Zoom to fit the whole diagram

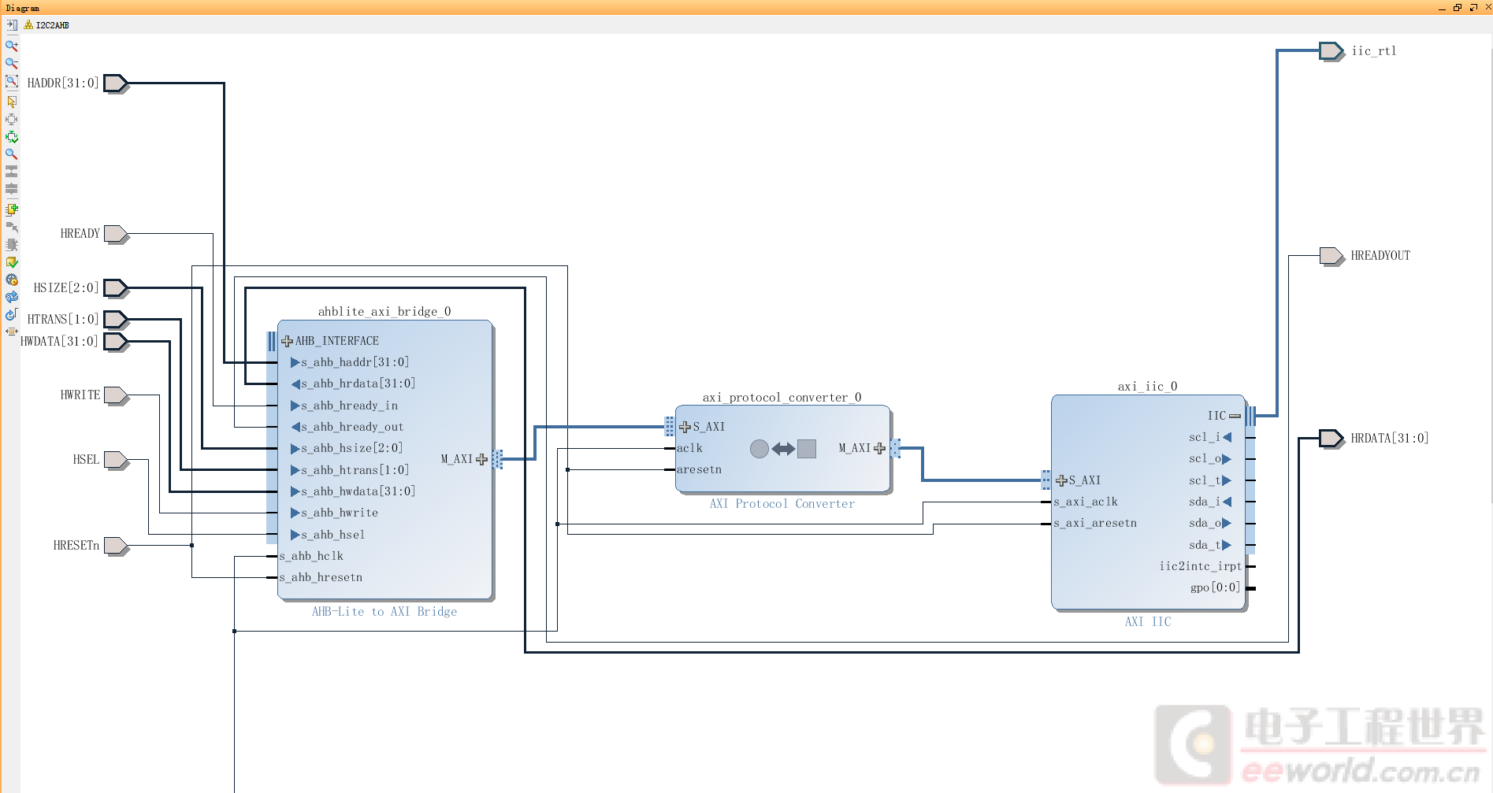pos(12,81)
